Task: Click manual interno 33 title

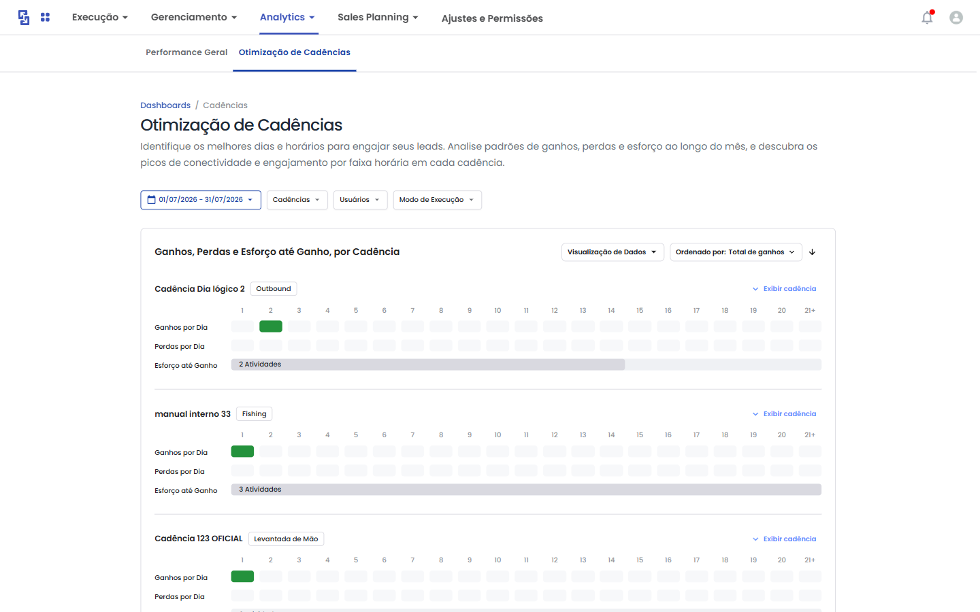Action: tap(193, 414)
